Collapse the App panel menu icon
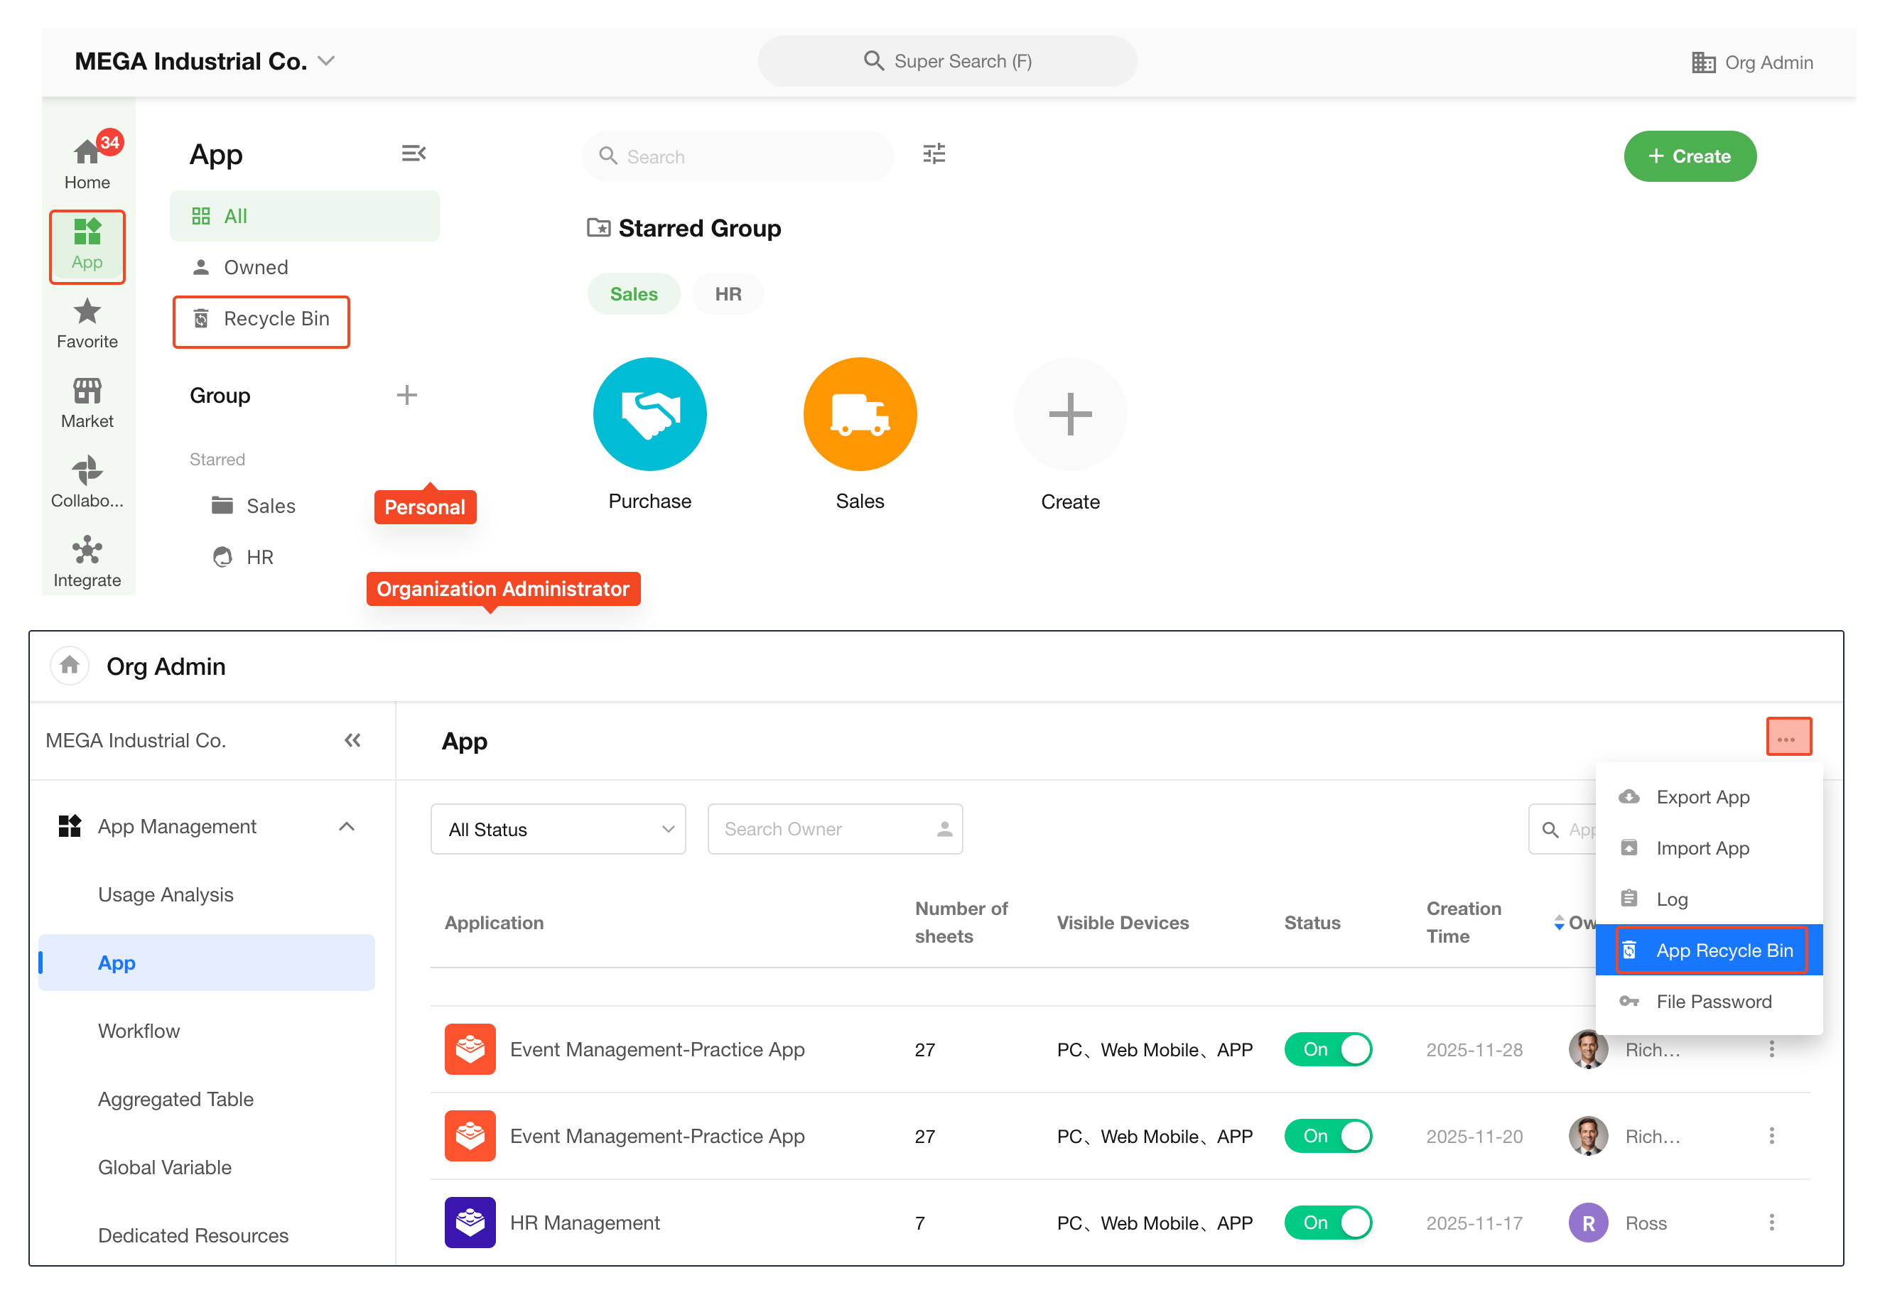This screenshot has height=1295, width=1885. click(x=413, y=153)
